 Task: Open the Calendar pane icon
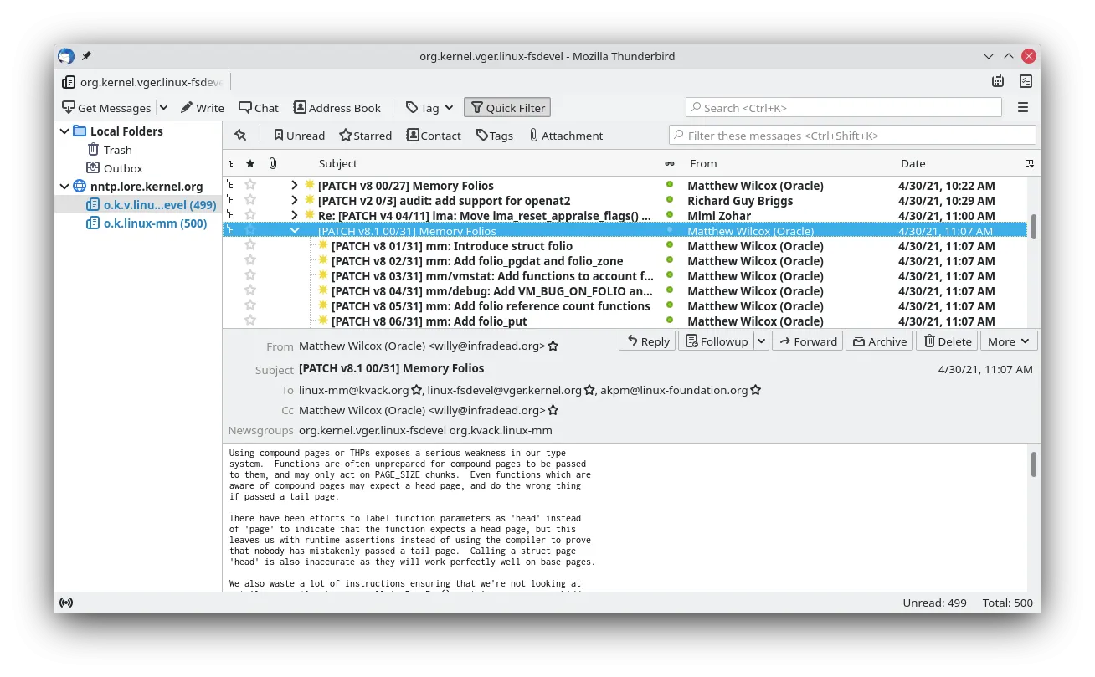997,81
